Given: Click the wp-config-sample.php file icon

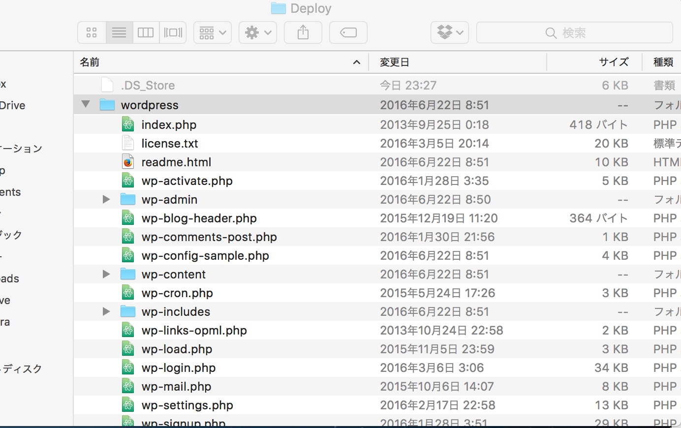Looking at the screenshot, I should 128,255.
